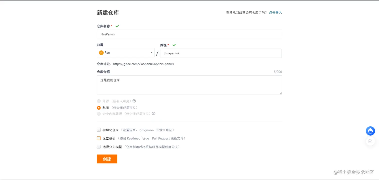Select the 企业内部开源 radio button
This screenshot has height=180, width=379.
pos(99,114)
